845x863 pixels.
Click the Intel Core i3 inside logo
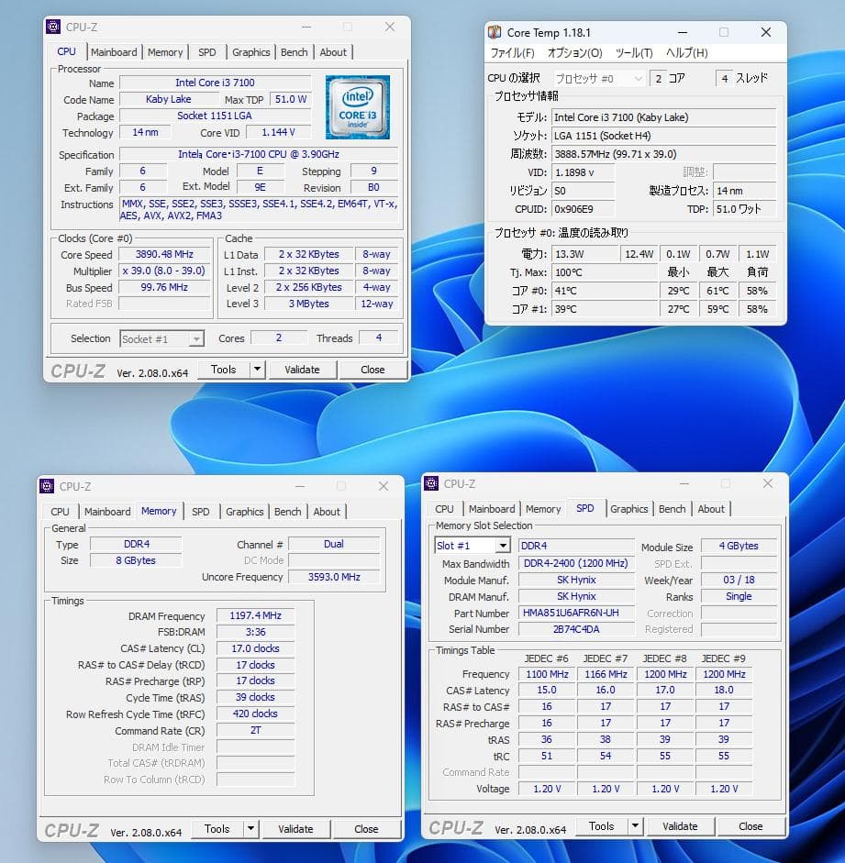pos(358,106)
